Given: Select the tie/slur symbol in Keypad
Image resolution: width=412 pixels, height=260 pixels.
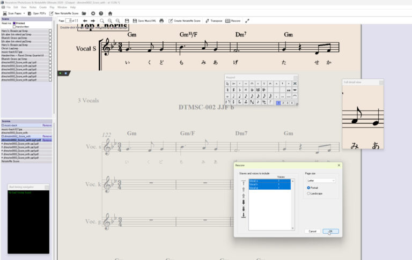Looking at the screenshot, I should tap(295, 96).
